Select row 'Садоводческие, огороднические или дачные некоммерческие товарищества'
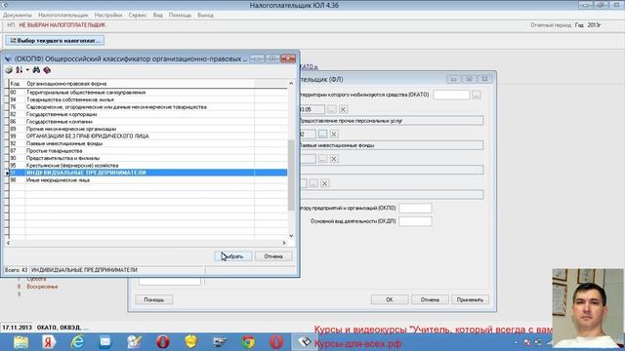The image size is (625, 351). (147, 107)
